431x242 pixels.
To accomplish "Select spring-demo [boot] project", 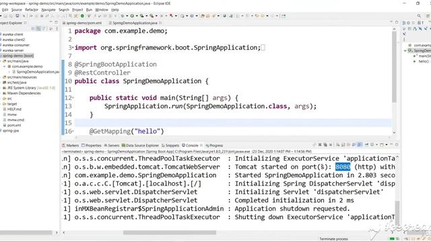I will (18, 56).
